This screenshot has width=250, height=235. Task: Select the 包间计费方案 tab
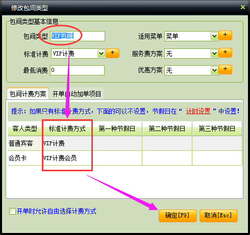(x=28, y=94)
